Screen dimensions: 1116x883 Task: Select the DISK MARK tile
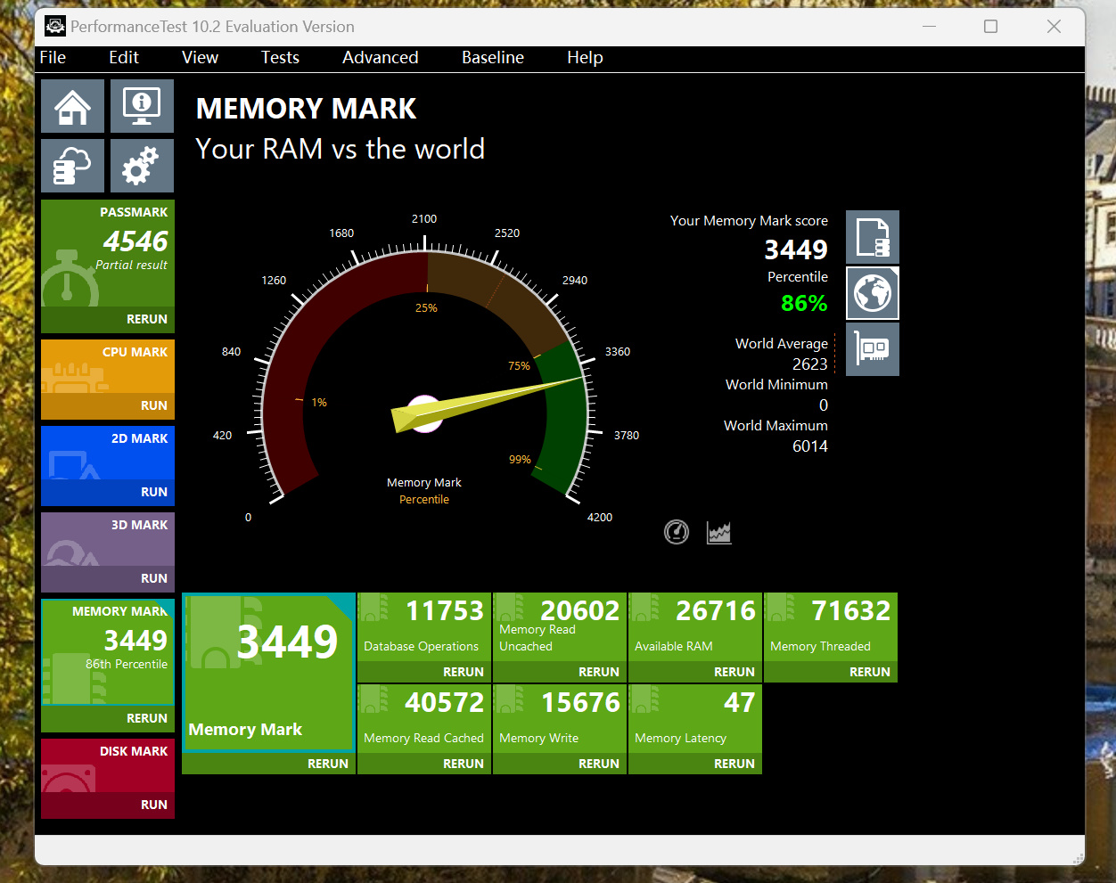coord(108,765)
